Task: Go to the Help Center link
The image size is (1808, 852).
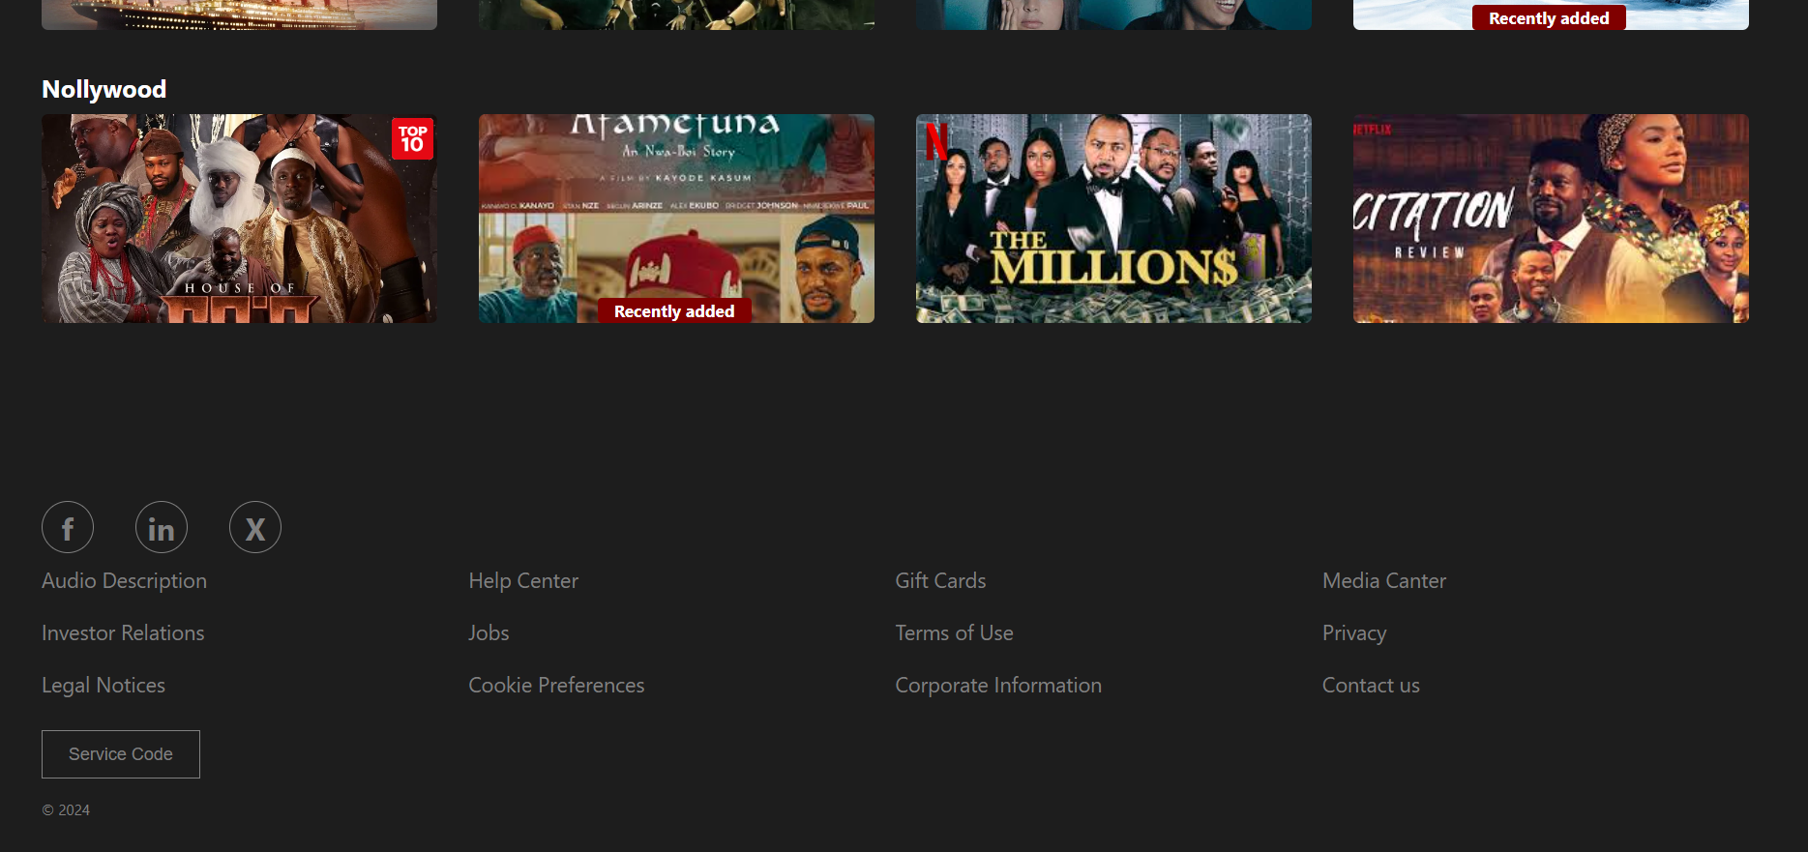Action: click(523, 581)
